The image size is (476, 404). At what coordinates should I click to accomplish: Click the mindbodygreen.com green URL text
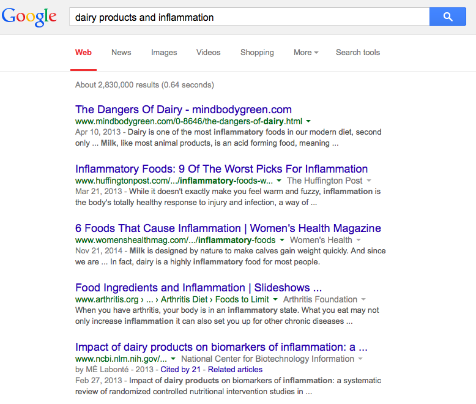click(x=188, y=121)
